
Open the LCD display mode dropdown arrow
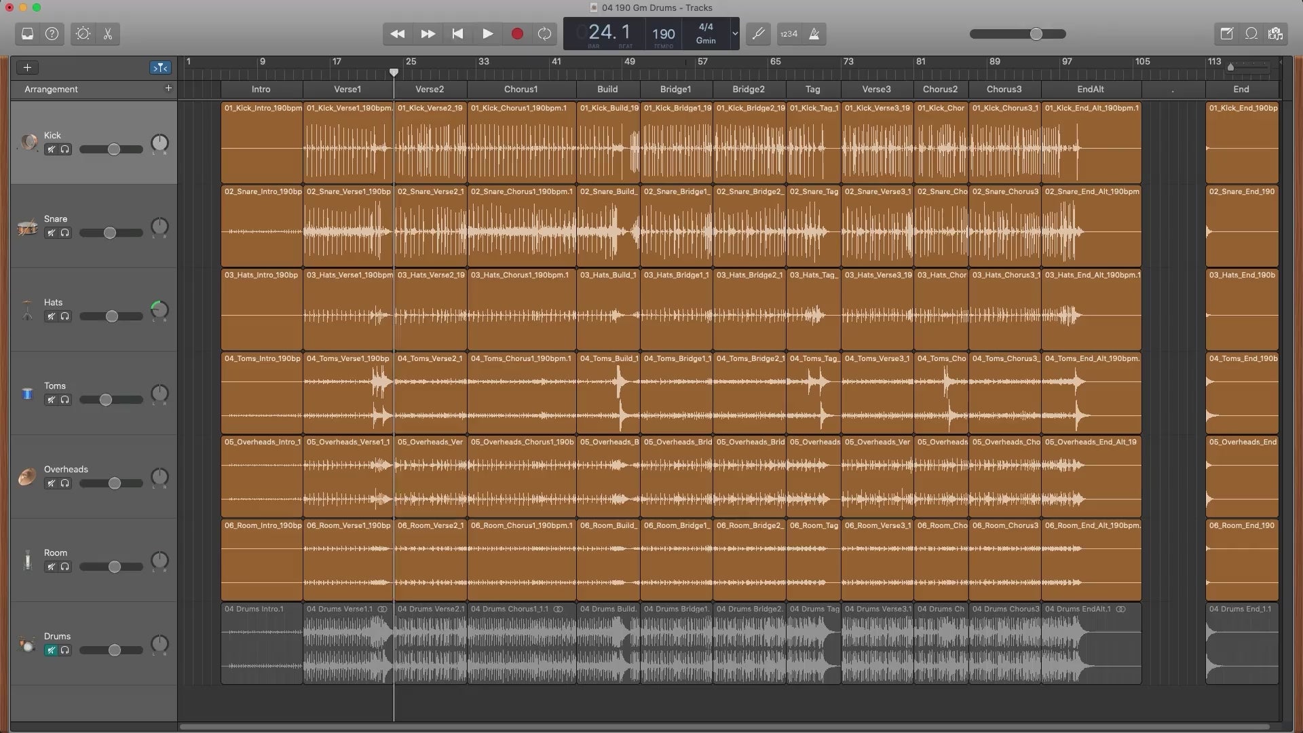(x=734, y=34)
